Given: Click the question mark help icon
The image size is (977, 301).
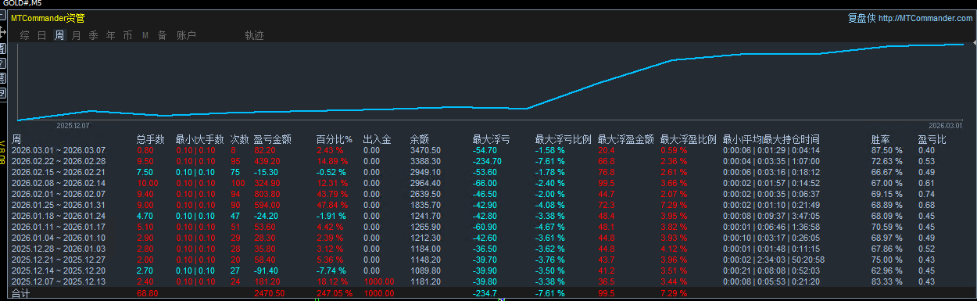Looking at the screenshot, I should click(2, 63).
